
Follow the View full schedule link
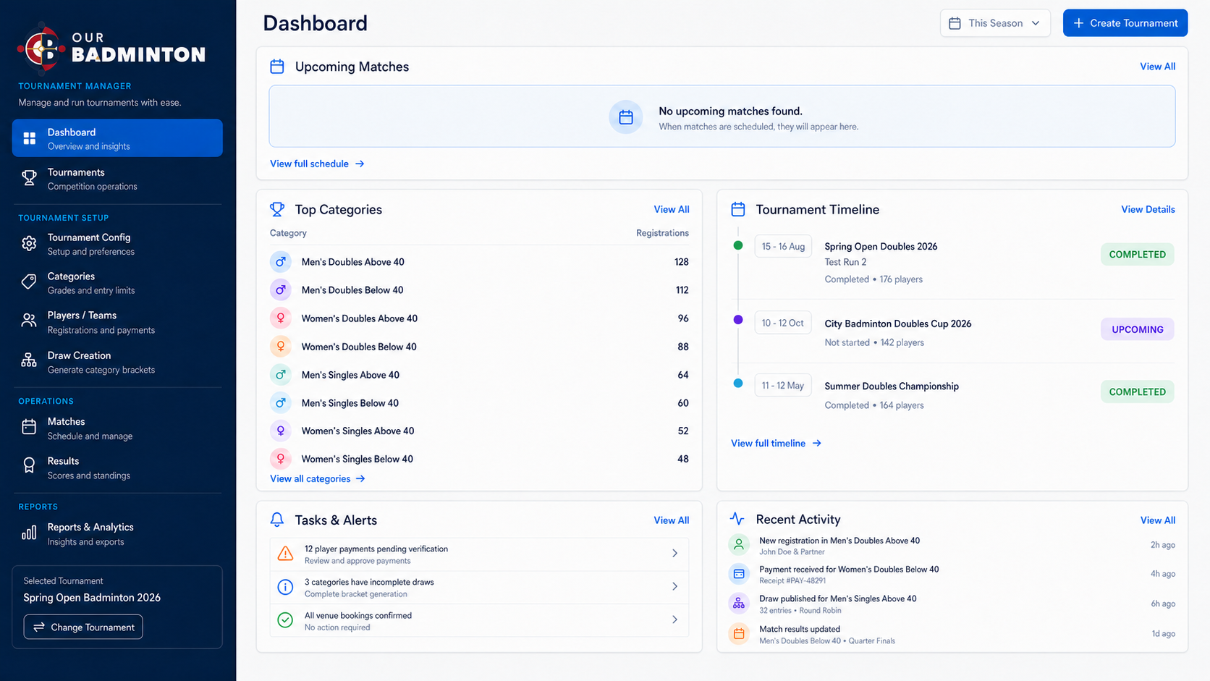[317, 164]
